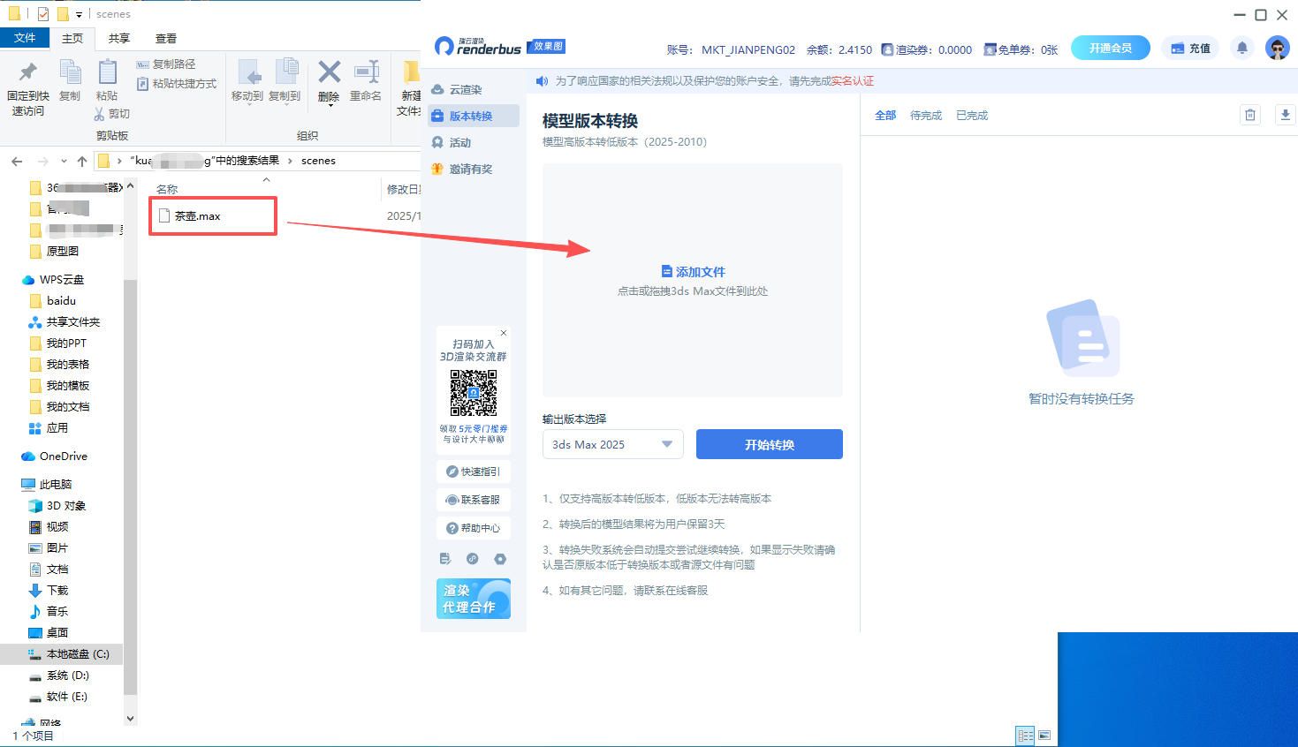
Task: Select 本地磁盘 (C:) in navigation tree
Action: click(x=77, y=654)
